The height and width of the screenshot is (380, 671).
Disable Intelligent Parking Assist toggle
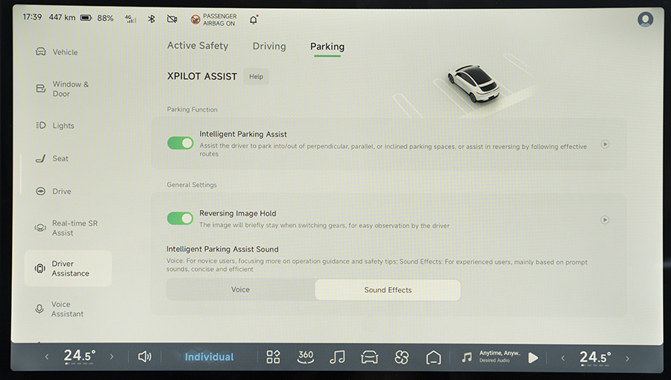tap(180, 143)
